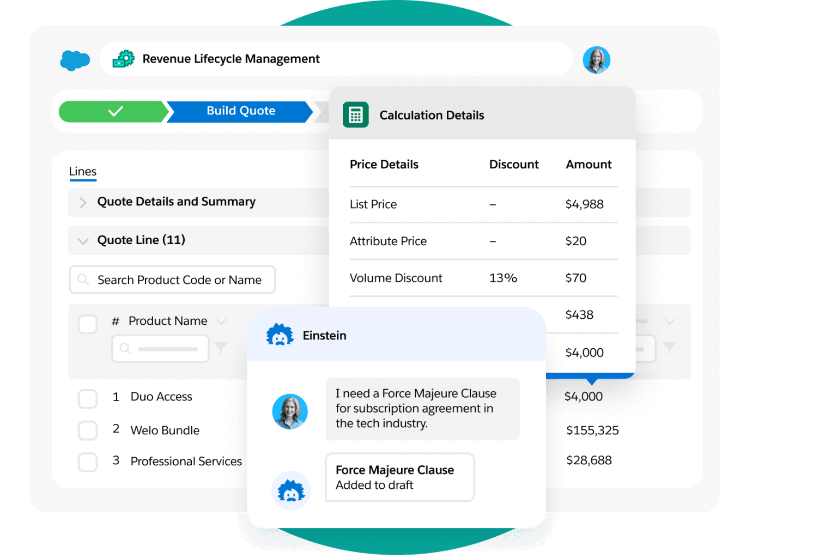This screenshot has height=558, width=837.
Task: Check the Welo Bundle row checkbox
Action: [88, 430]
